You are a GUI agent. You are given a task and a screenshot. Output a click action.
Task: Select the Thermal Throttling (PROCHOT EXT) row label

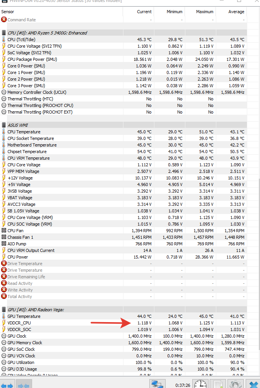point(40,112)
